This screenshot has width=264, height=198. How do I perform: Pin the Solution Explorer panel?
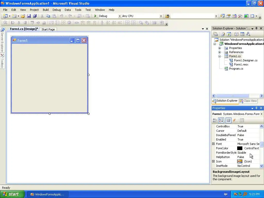(x=257, y=28)
